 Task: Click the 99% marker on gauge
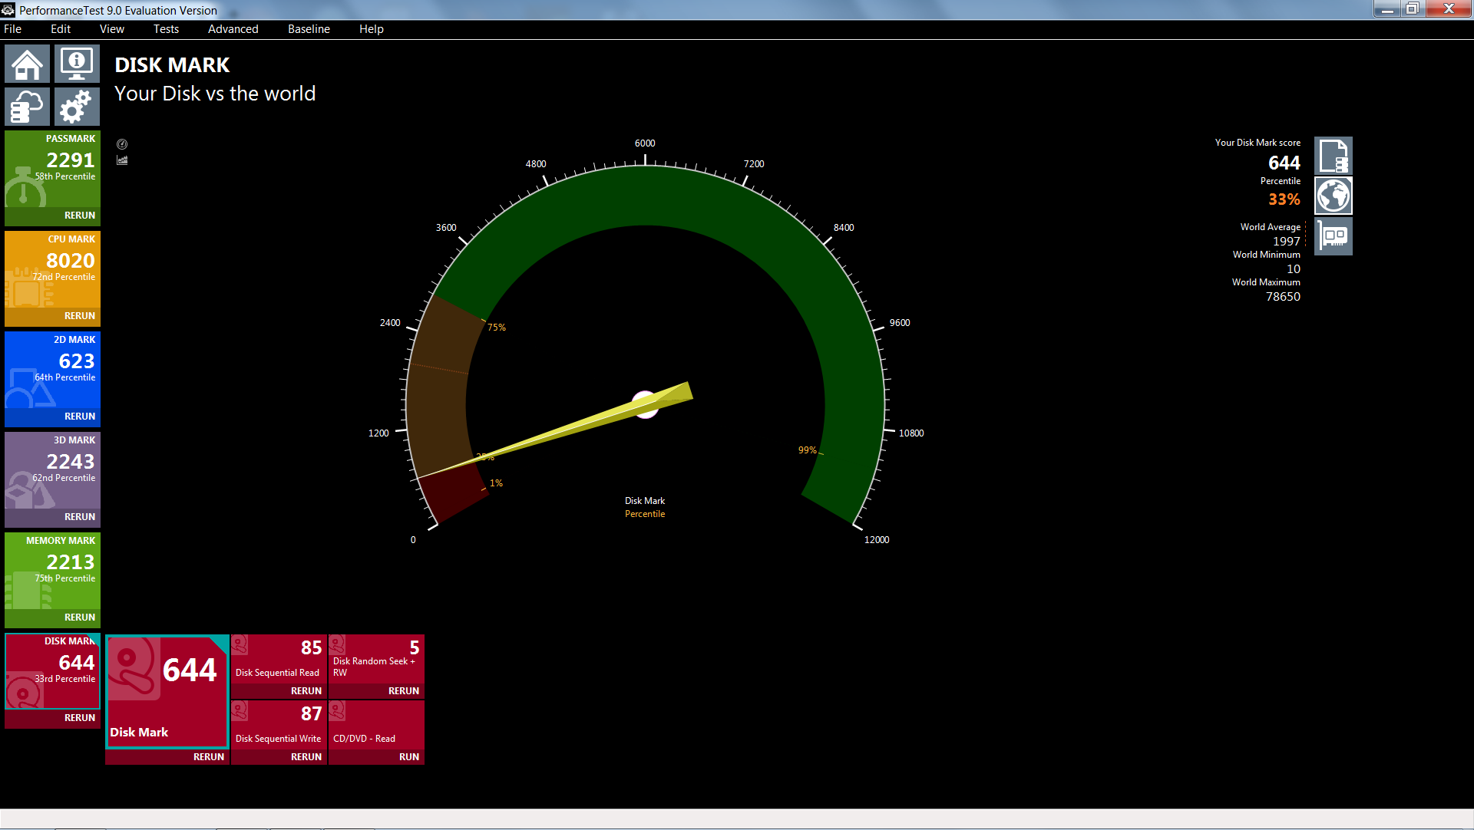pyautogui.click(x=808, y=450)
